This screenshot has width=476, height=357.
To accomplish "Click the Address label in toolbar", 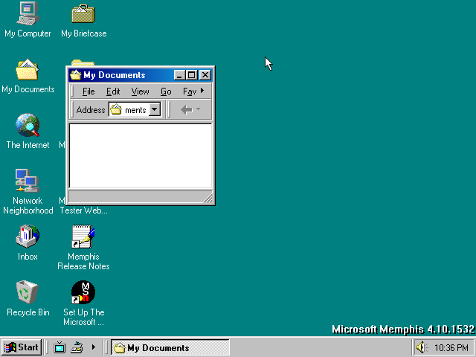I will 91,109.
